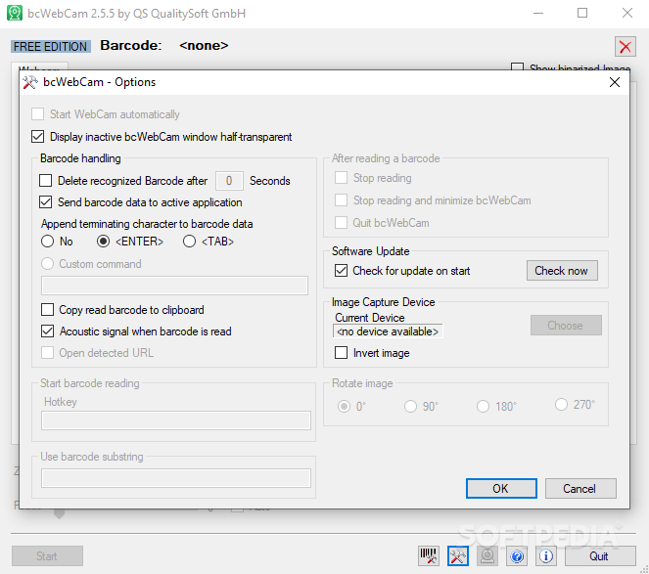Check the Stop reading option
Image resolution: width=649 pixels, height=574 pixels.
(341, 178)
